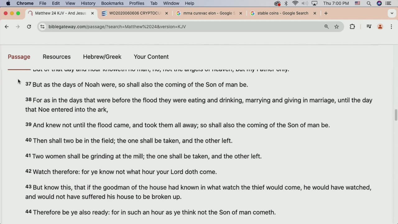This screenshot has height=224, width=398.
Task: Open the Window menu
Action: coord(171,3)
